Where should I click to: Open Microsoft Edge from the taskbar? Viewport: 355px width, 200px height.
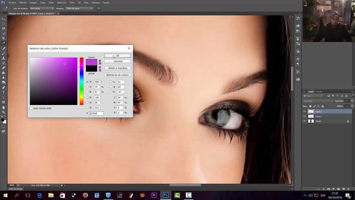click(39, 195)
